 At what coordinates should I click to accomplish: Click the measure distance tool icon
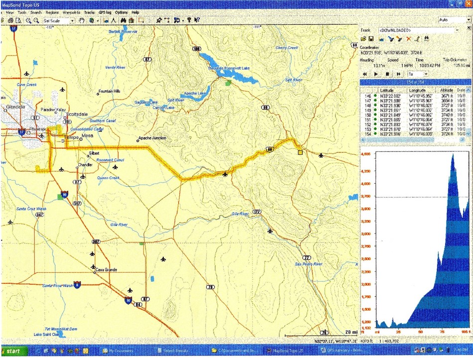pos(167,20)
